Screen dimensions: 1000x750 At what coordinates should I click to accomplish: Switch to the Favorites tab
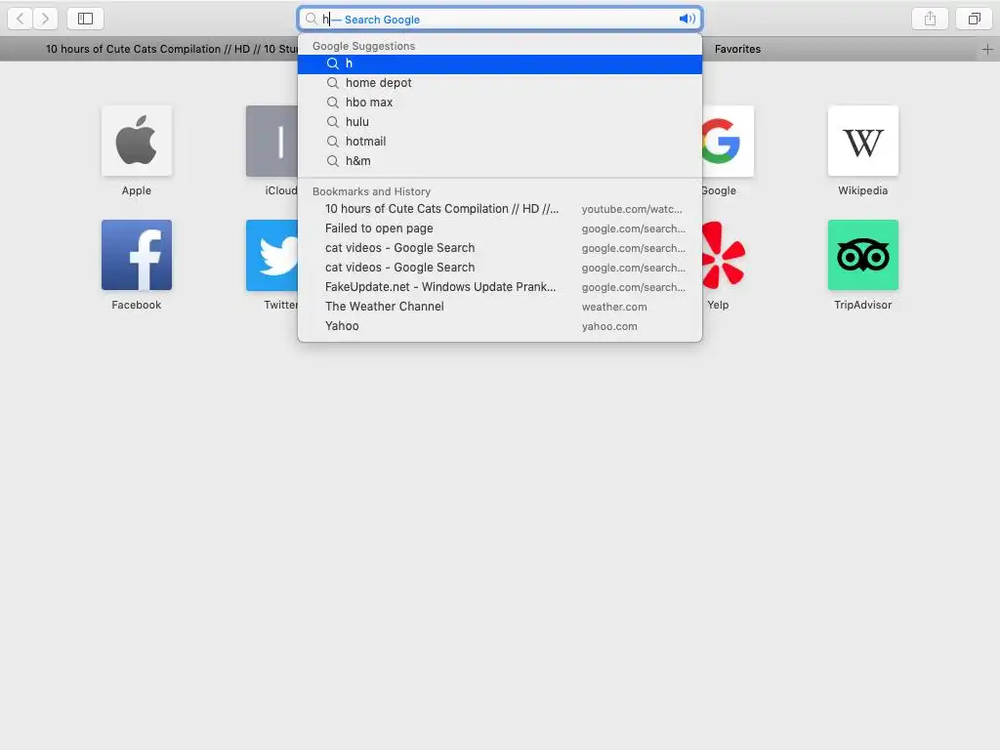[737, 49]
